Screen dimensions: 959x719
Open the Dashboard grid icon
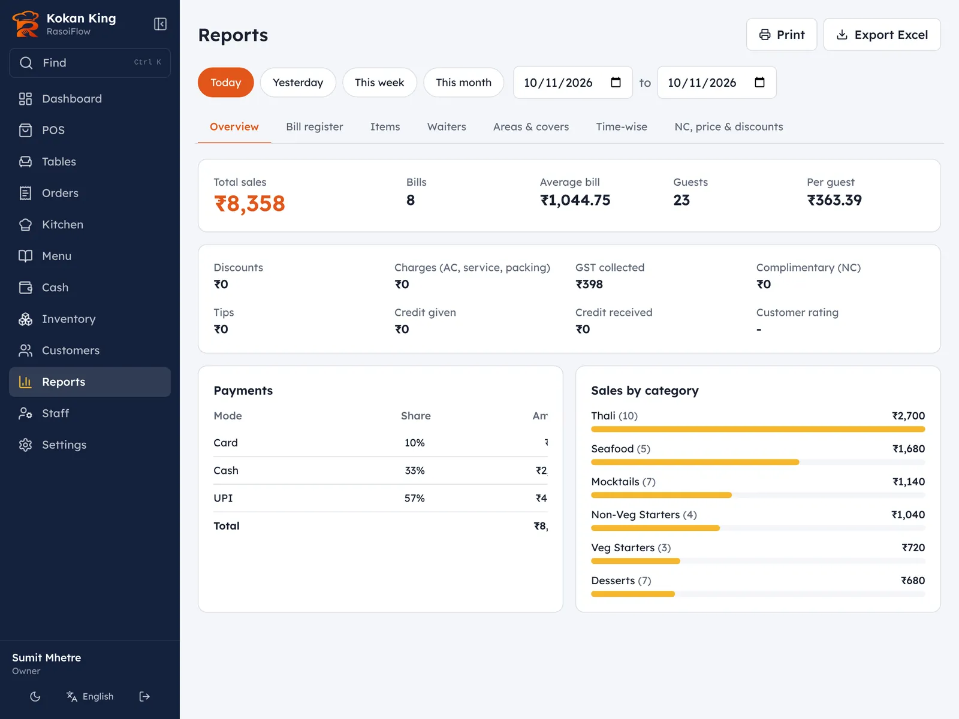25,99
